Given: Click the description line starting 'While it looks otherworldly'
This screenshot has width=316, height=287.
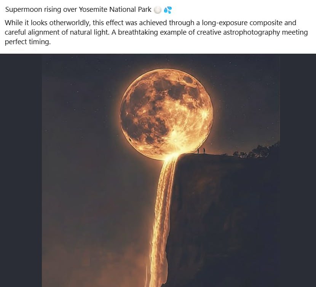Looking at the screenshot, I should [x=150, y=23].
